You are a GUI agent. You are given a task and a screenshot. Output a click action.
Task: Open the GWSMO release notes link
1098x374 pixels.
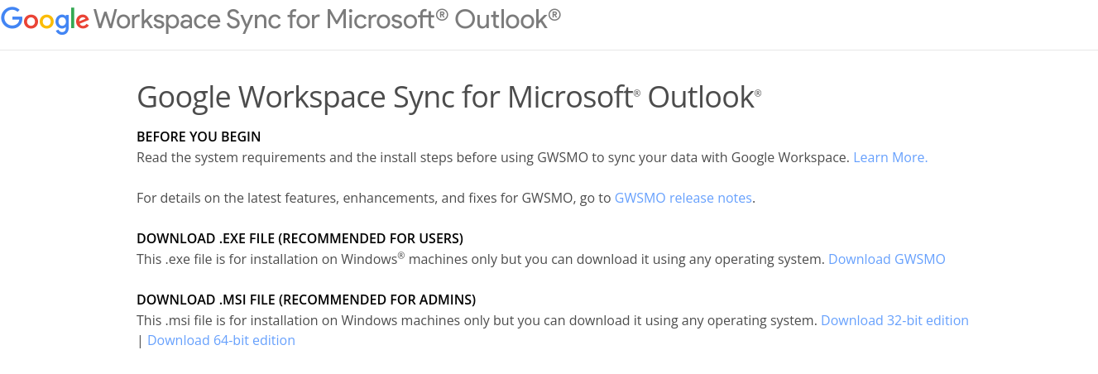click(x=683, y=198)
